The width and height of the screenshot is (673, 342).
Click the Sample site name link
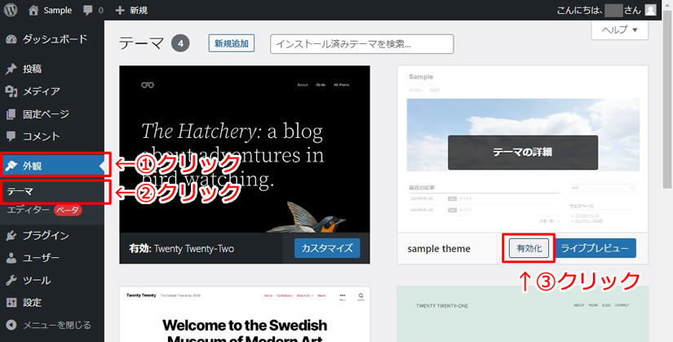(58, 11)
